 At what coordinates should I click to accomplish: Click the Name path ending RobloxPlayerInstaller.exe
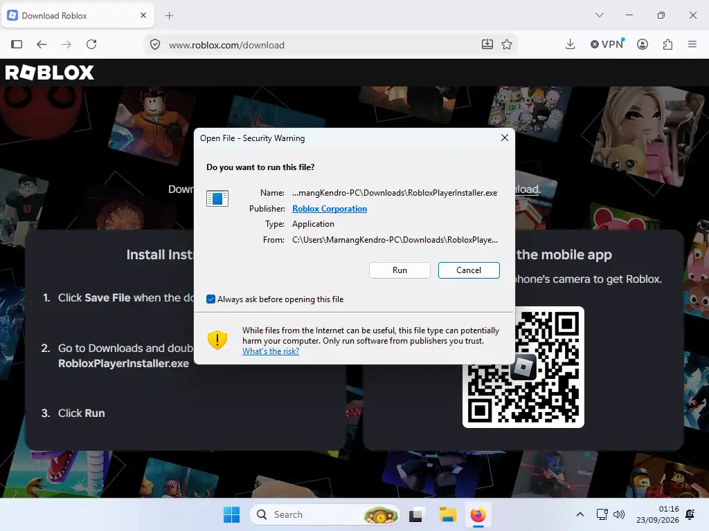394,193
